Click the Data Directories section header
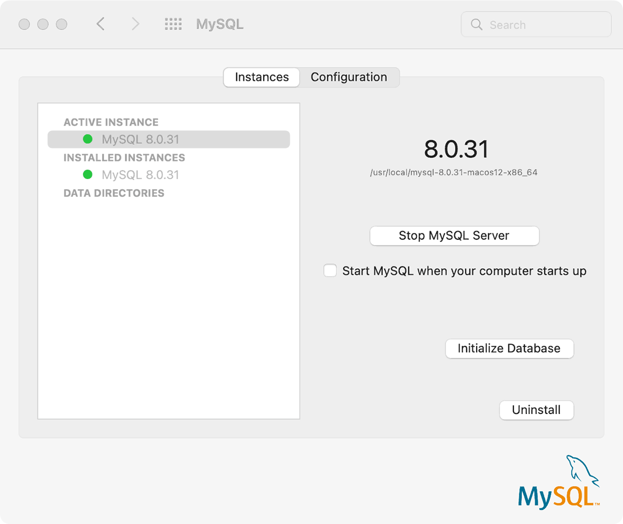Image resolution: width=623 pixels, height=524 pixels. 114,193
